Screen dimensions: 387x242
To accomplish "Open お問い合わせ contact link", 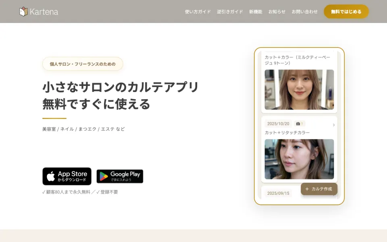I will tap(305, 12).
